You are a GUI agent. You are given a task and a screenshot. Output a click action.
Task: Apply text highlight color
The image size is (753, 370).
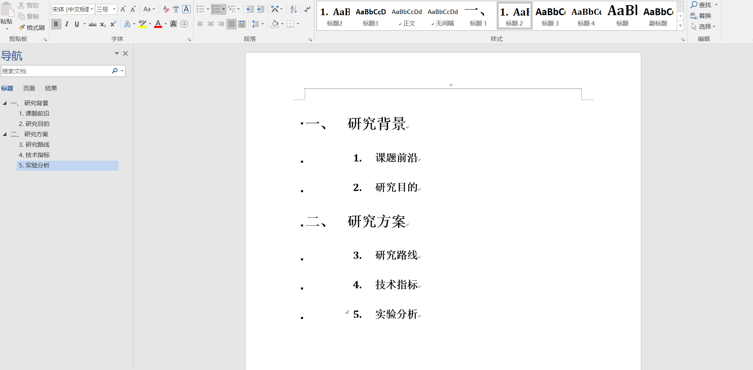pyautogui.click(x=143, y=24)
